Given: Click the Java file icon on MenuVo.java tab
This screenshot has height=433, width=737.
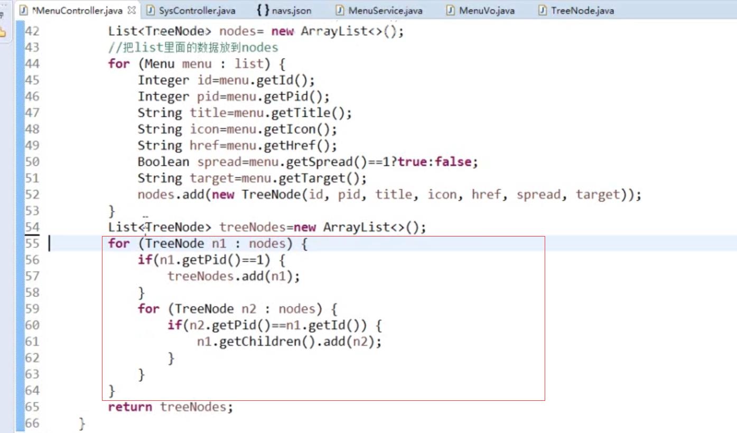Looking at the screenshot, I should pyautogui.click(x=450, y=10).
